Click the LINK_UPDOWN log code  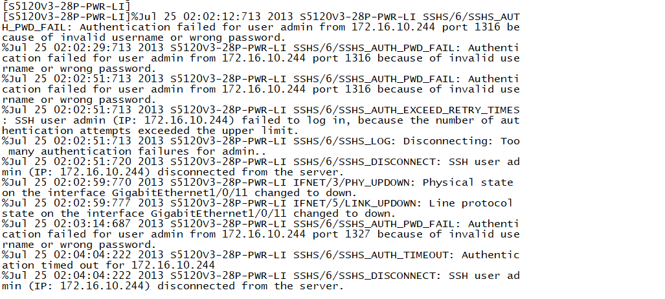[382, 203]
